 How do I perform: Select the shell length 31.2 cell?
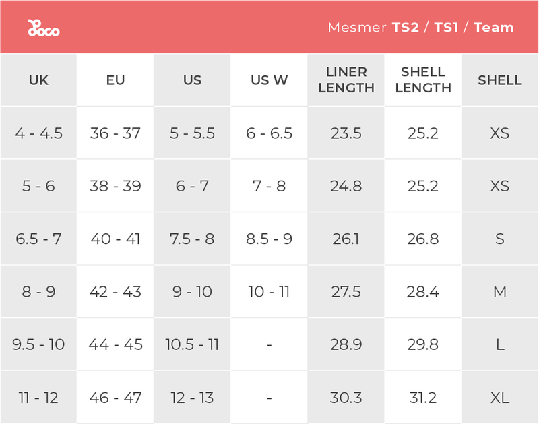point(423,398)
